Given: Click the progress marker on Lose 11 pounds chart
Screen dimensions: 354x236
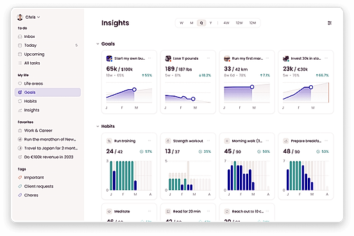Looking at the screenshot, I should click(193, 99).
